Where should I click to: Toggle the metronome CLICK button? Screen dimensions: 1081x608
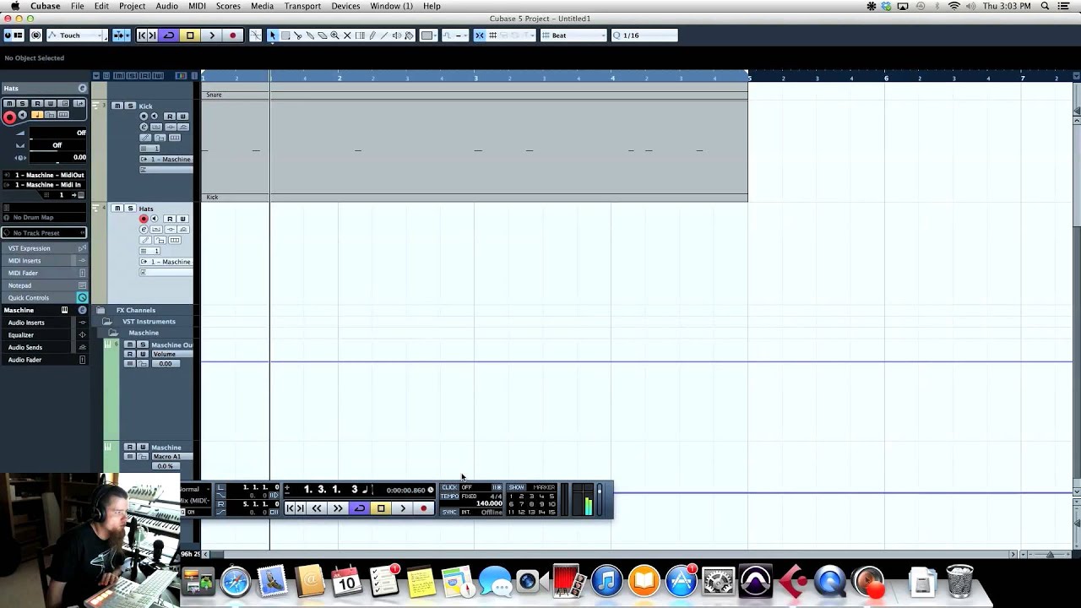click(x=449, y=487)
